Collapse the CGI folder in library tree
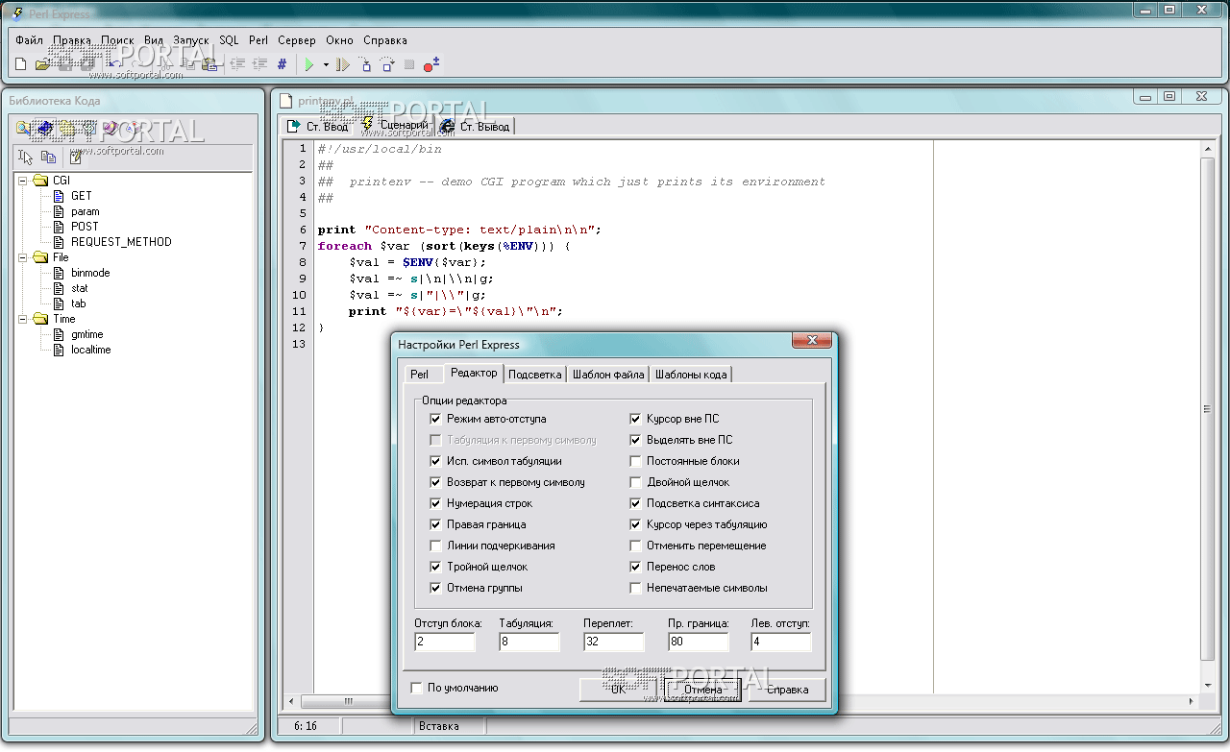The width and height of the screenshot is (1230, 752). coord(22,181)
